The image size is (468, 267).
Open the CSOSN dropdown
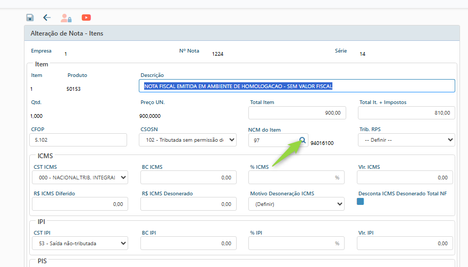point(187,140)
